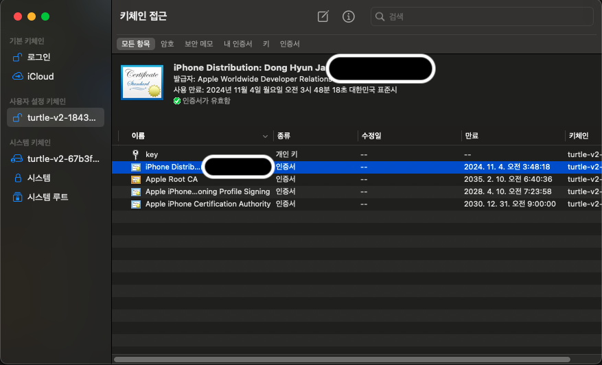Select the turtle-v2-67b3f... system keychain
The image size is (602, 365).
coord(56,158)
